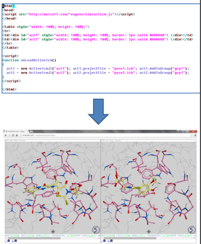Viewport: 201px width, 244px height.
Task: Go to the browser home page icon
Action: [17, 135]
